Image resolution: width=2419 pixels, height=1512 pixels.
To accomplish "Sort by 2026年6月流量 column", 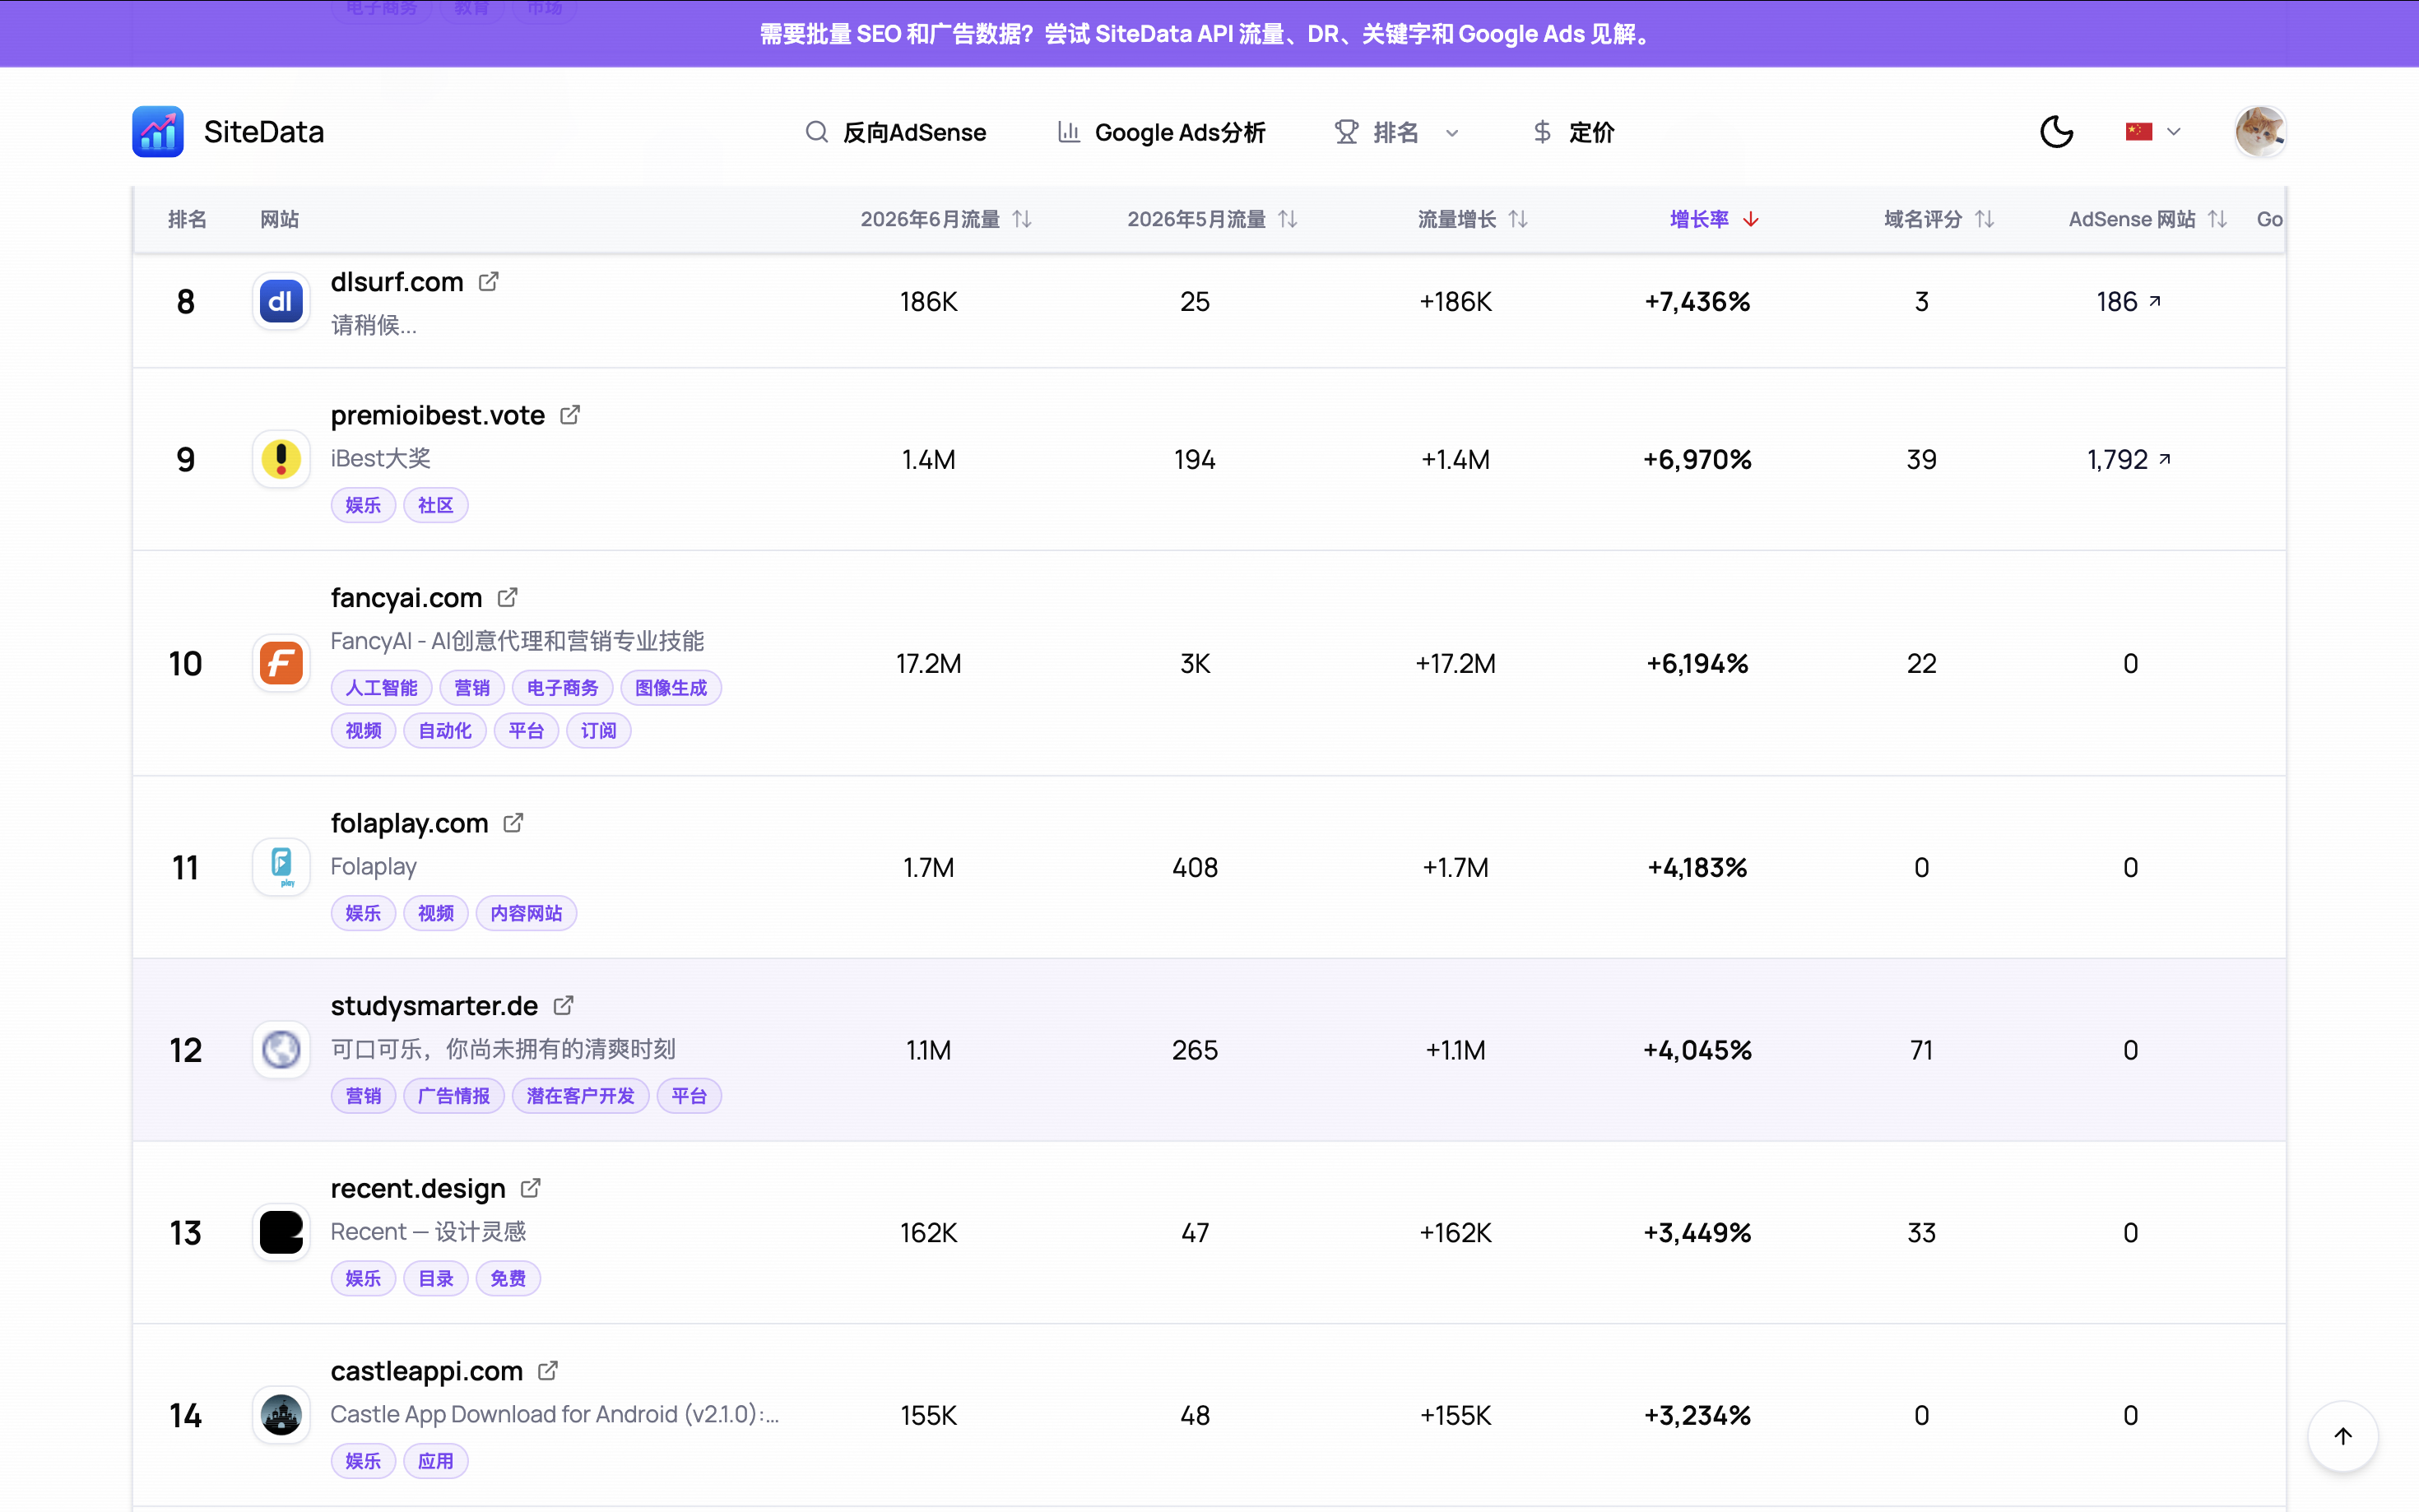I will (x=946, y=219).
